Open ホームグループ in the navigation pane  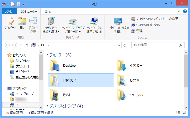tap(22, 94)
